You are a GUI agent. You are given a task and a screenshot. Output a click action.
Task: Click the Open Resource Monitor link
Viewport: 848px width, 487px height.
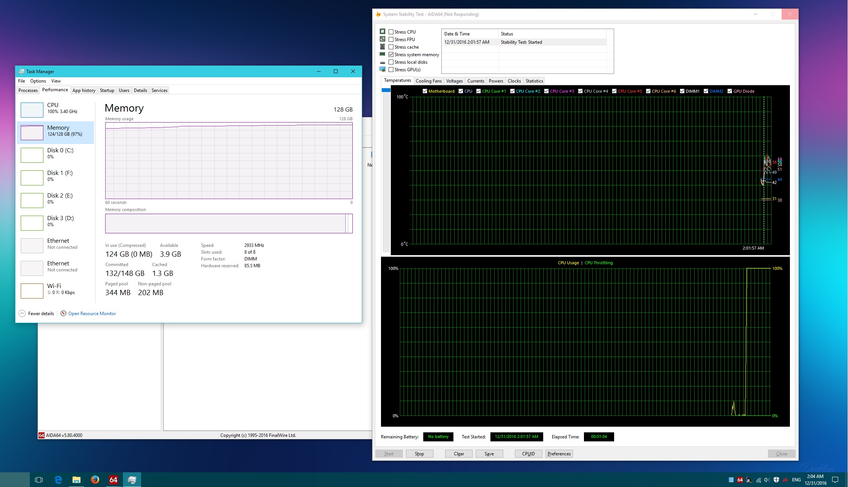point(92,314)
